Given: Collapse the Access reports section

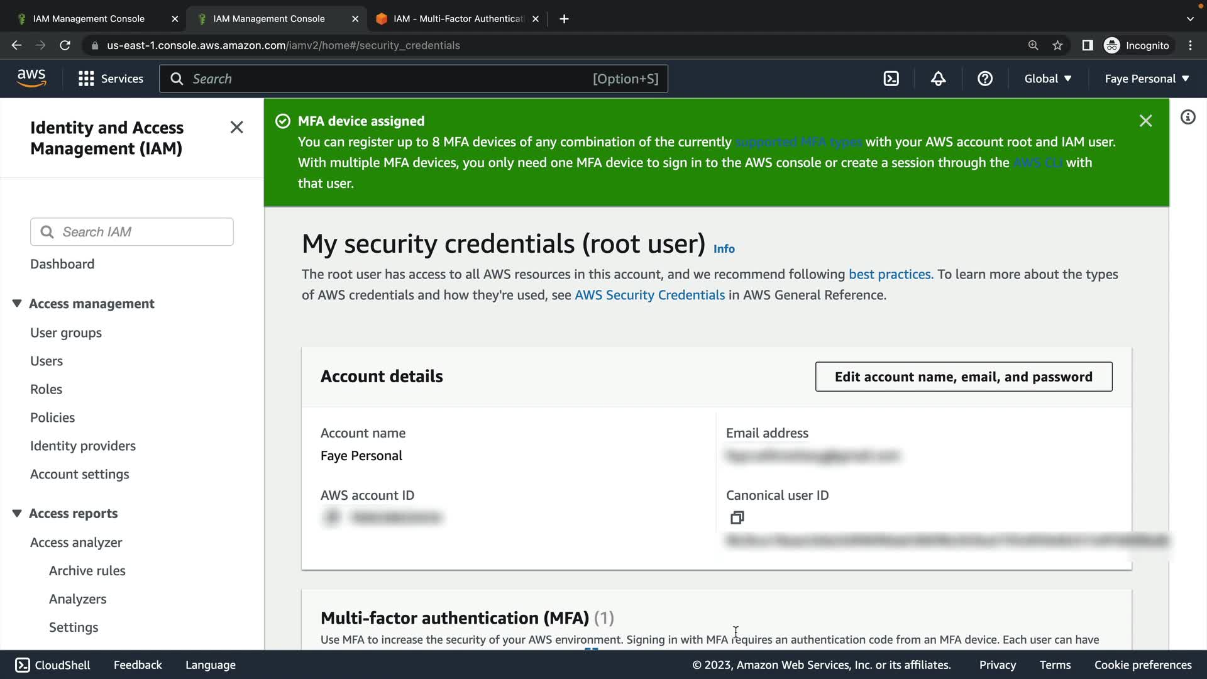Looking at the screenshot, I should click(x=17, y=514).
